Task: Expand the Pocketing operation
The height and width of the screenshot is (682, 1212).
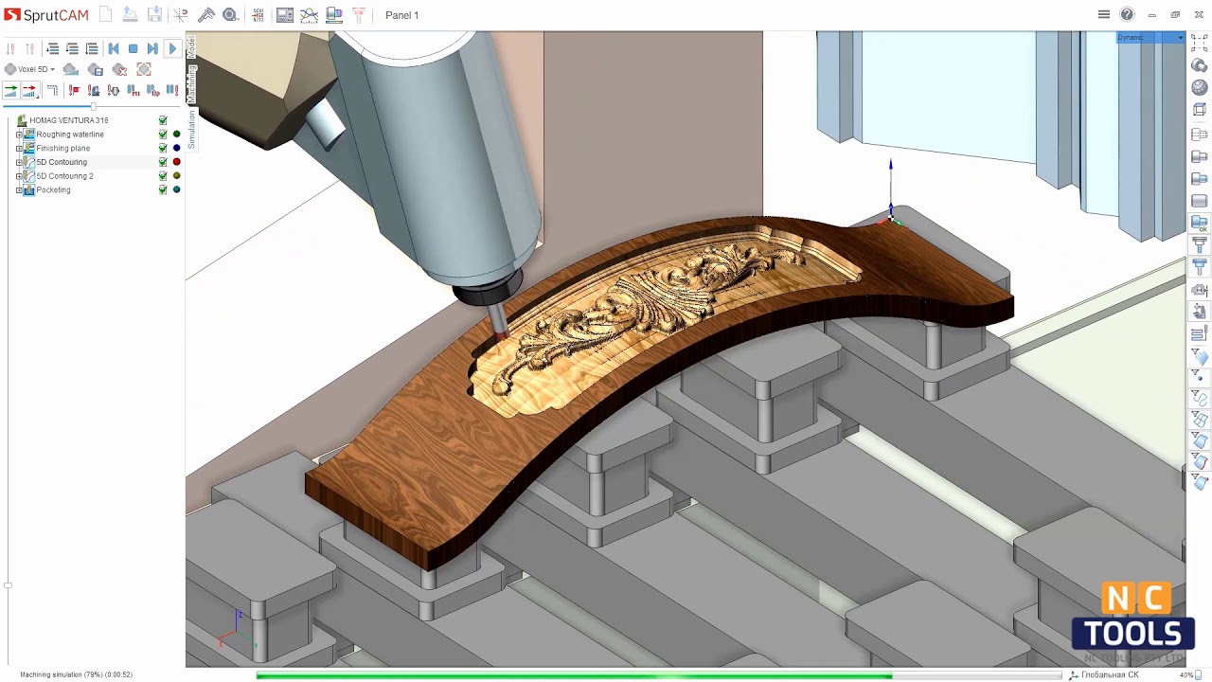Action: point(19,190)
